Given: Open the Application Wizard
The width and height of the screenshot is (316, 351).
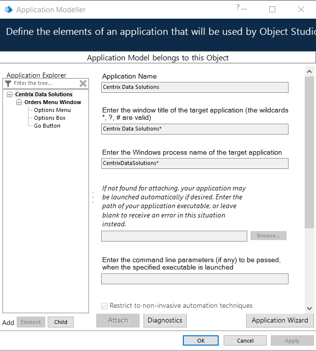Looking at the screenshot, I should [x=280, y=320].
